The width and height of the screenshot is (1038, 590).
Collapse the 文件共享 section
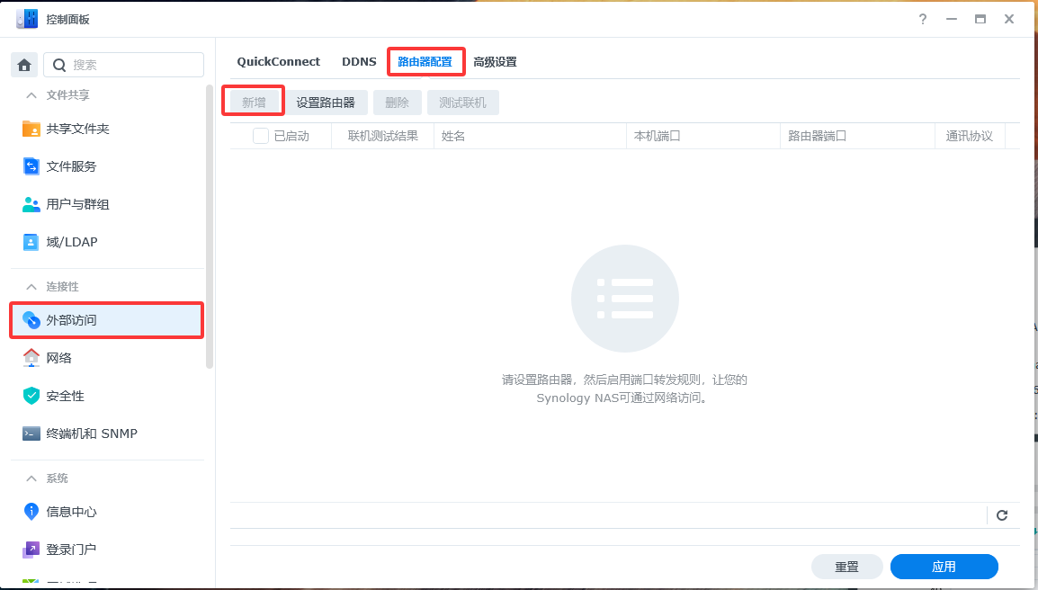coord(31,95)
